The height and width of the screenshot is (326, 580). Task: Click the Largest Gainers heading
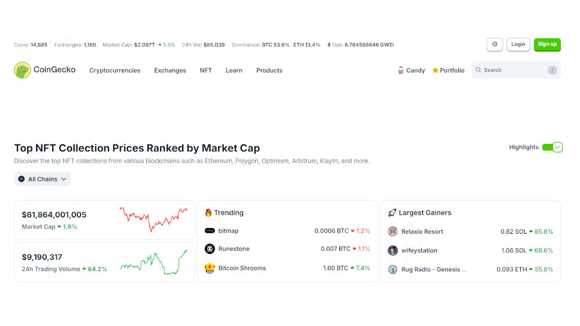[x=425, y=213]
